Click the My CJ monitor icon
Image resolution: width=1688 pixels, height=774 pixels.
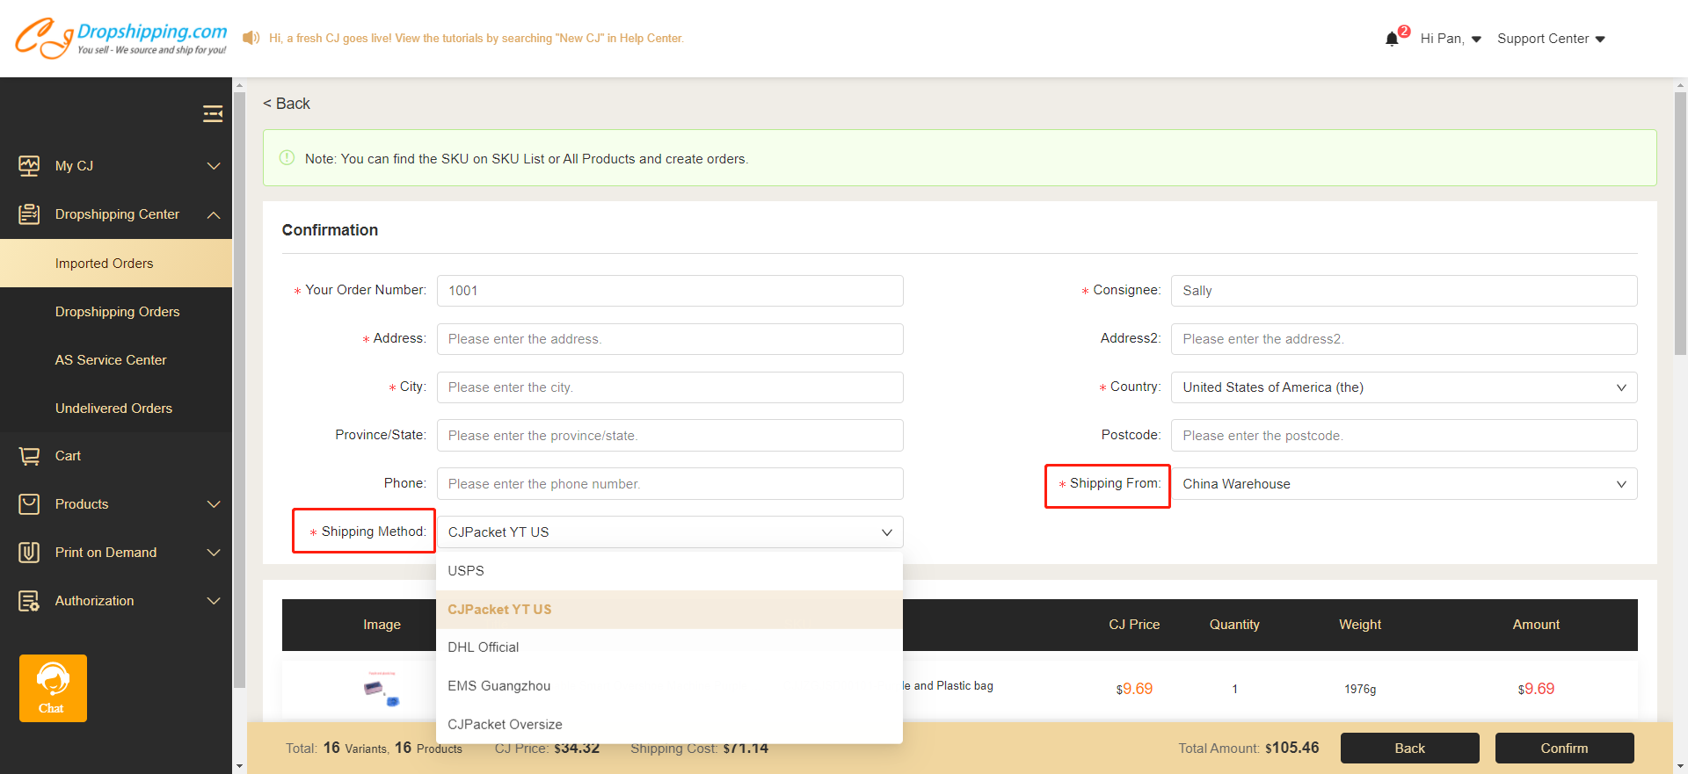coord(29,166)
